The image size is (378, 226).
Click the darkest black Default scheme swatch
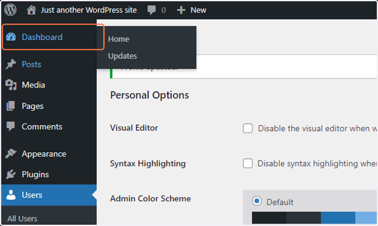269,217
